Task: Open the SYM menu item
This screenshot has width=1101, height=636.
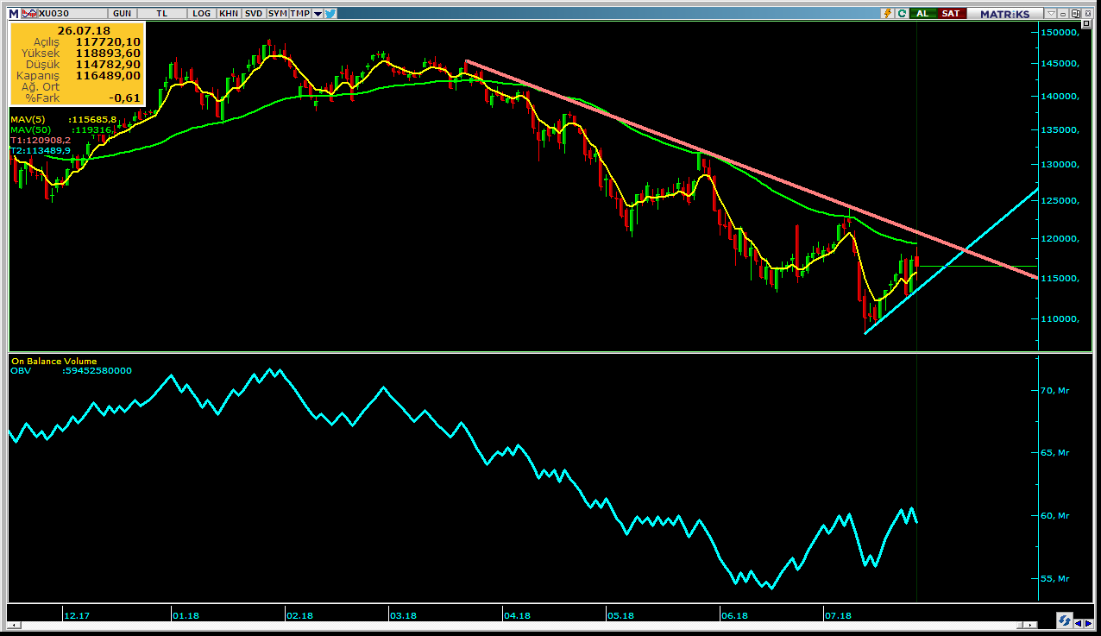Action: click(277, 13)
